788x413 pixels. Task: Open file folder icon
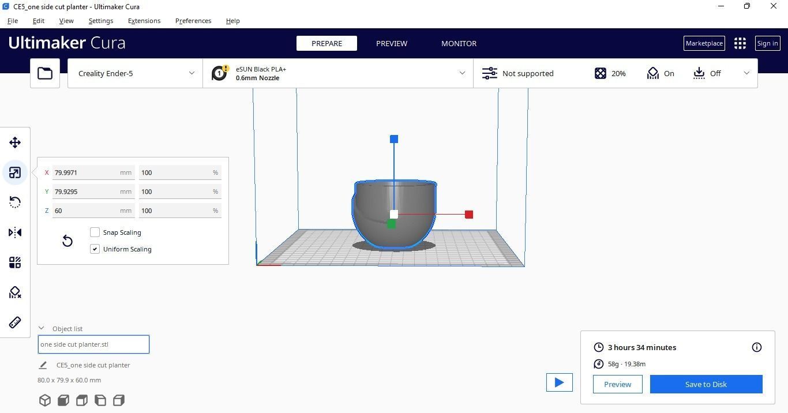pos(45,73)
